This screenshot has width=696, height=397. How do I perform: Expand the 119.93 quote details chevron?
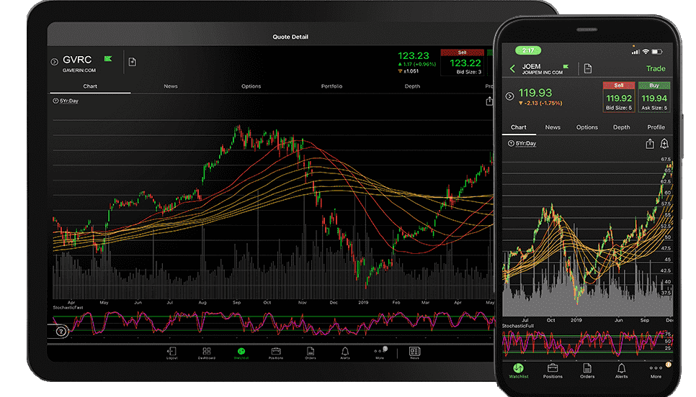click(510, 96)
